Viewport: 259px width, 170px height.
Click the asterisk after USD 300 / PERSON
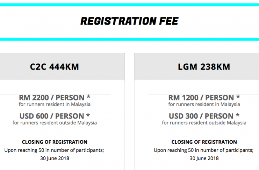click(238, 115)
